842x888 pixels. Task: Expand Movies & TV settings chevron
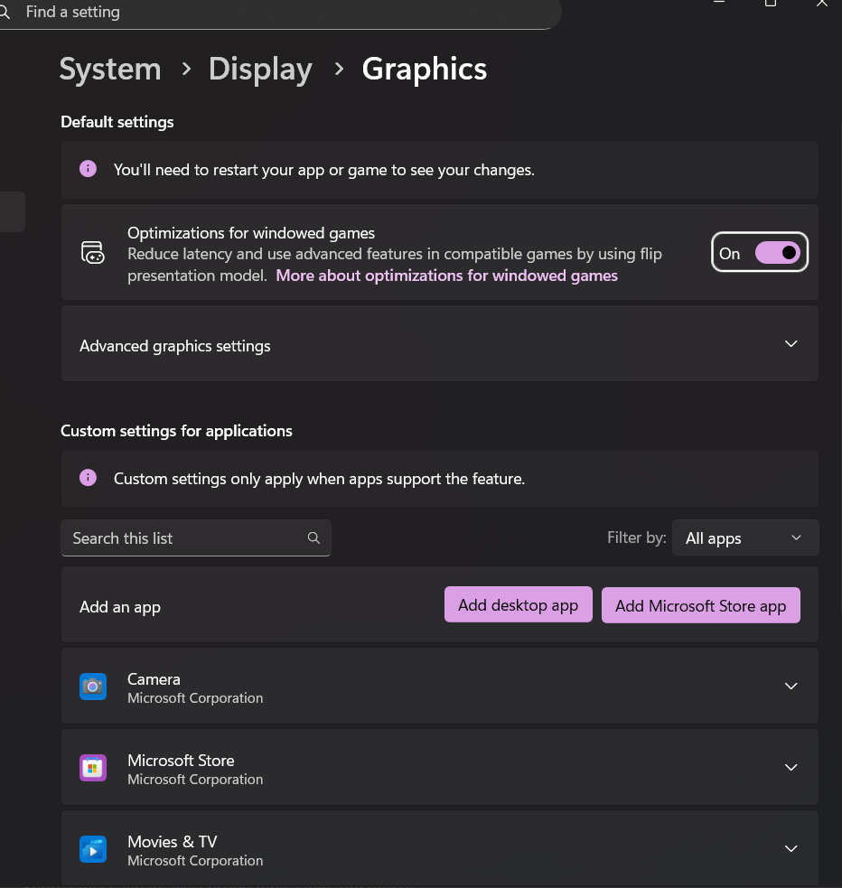pos(791,849)
